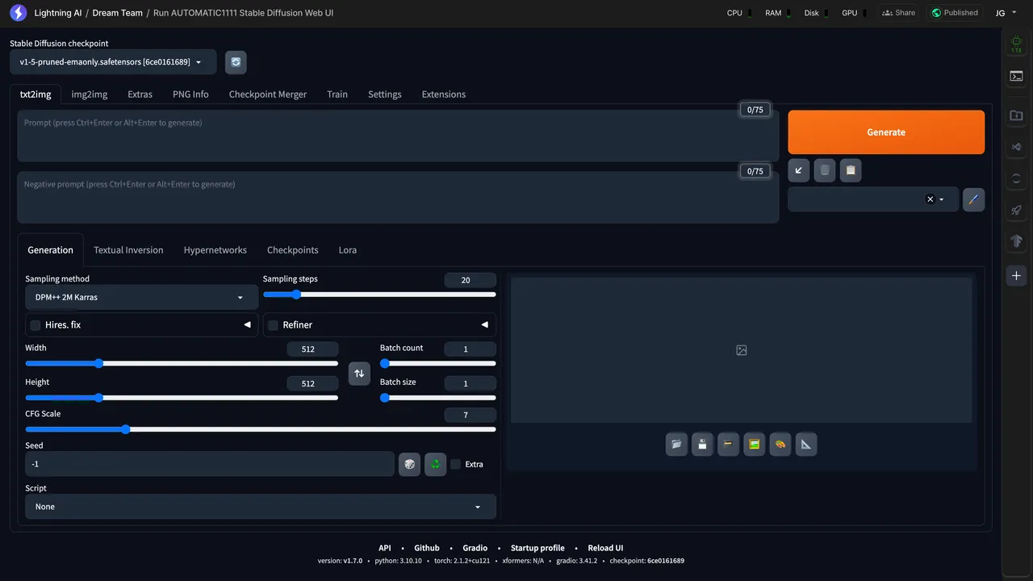Click the Dream Team breadcrumb

(117, 13)
